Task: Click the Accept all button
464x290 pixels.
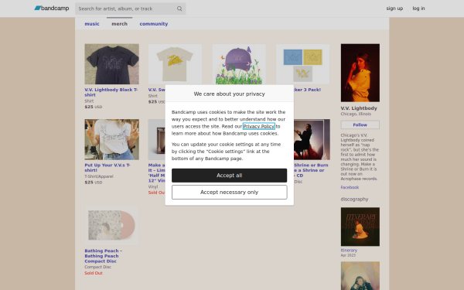Action: (x=230, y=176)
